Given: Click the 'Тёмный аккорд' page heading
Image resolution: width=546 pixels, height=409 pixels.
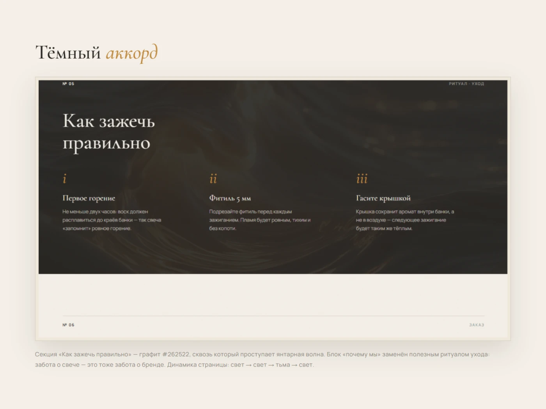Looking at the screenshot, I should [97, 53].
